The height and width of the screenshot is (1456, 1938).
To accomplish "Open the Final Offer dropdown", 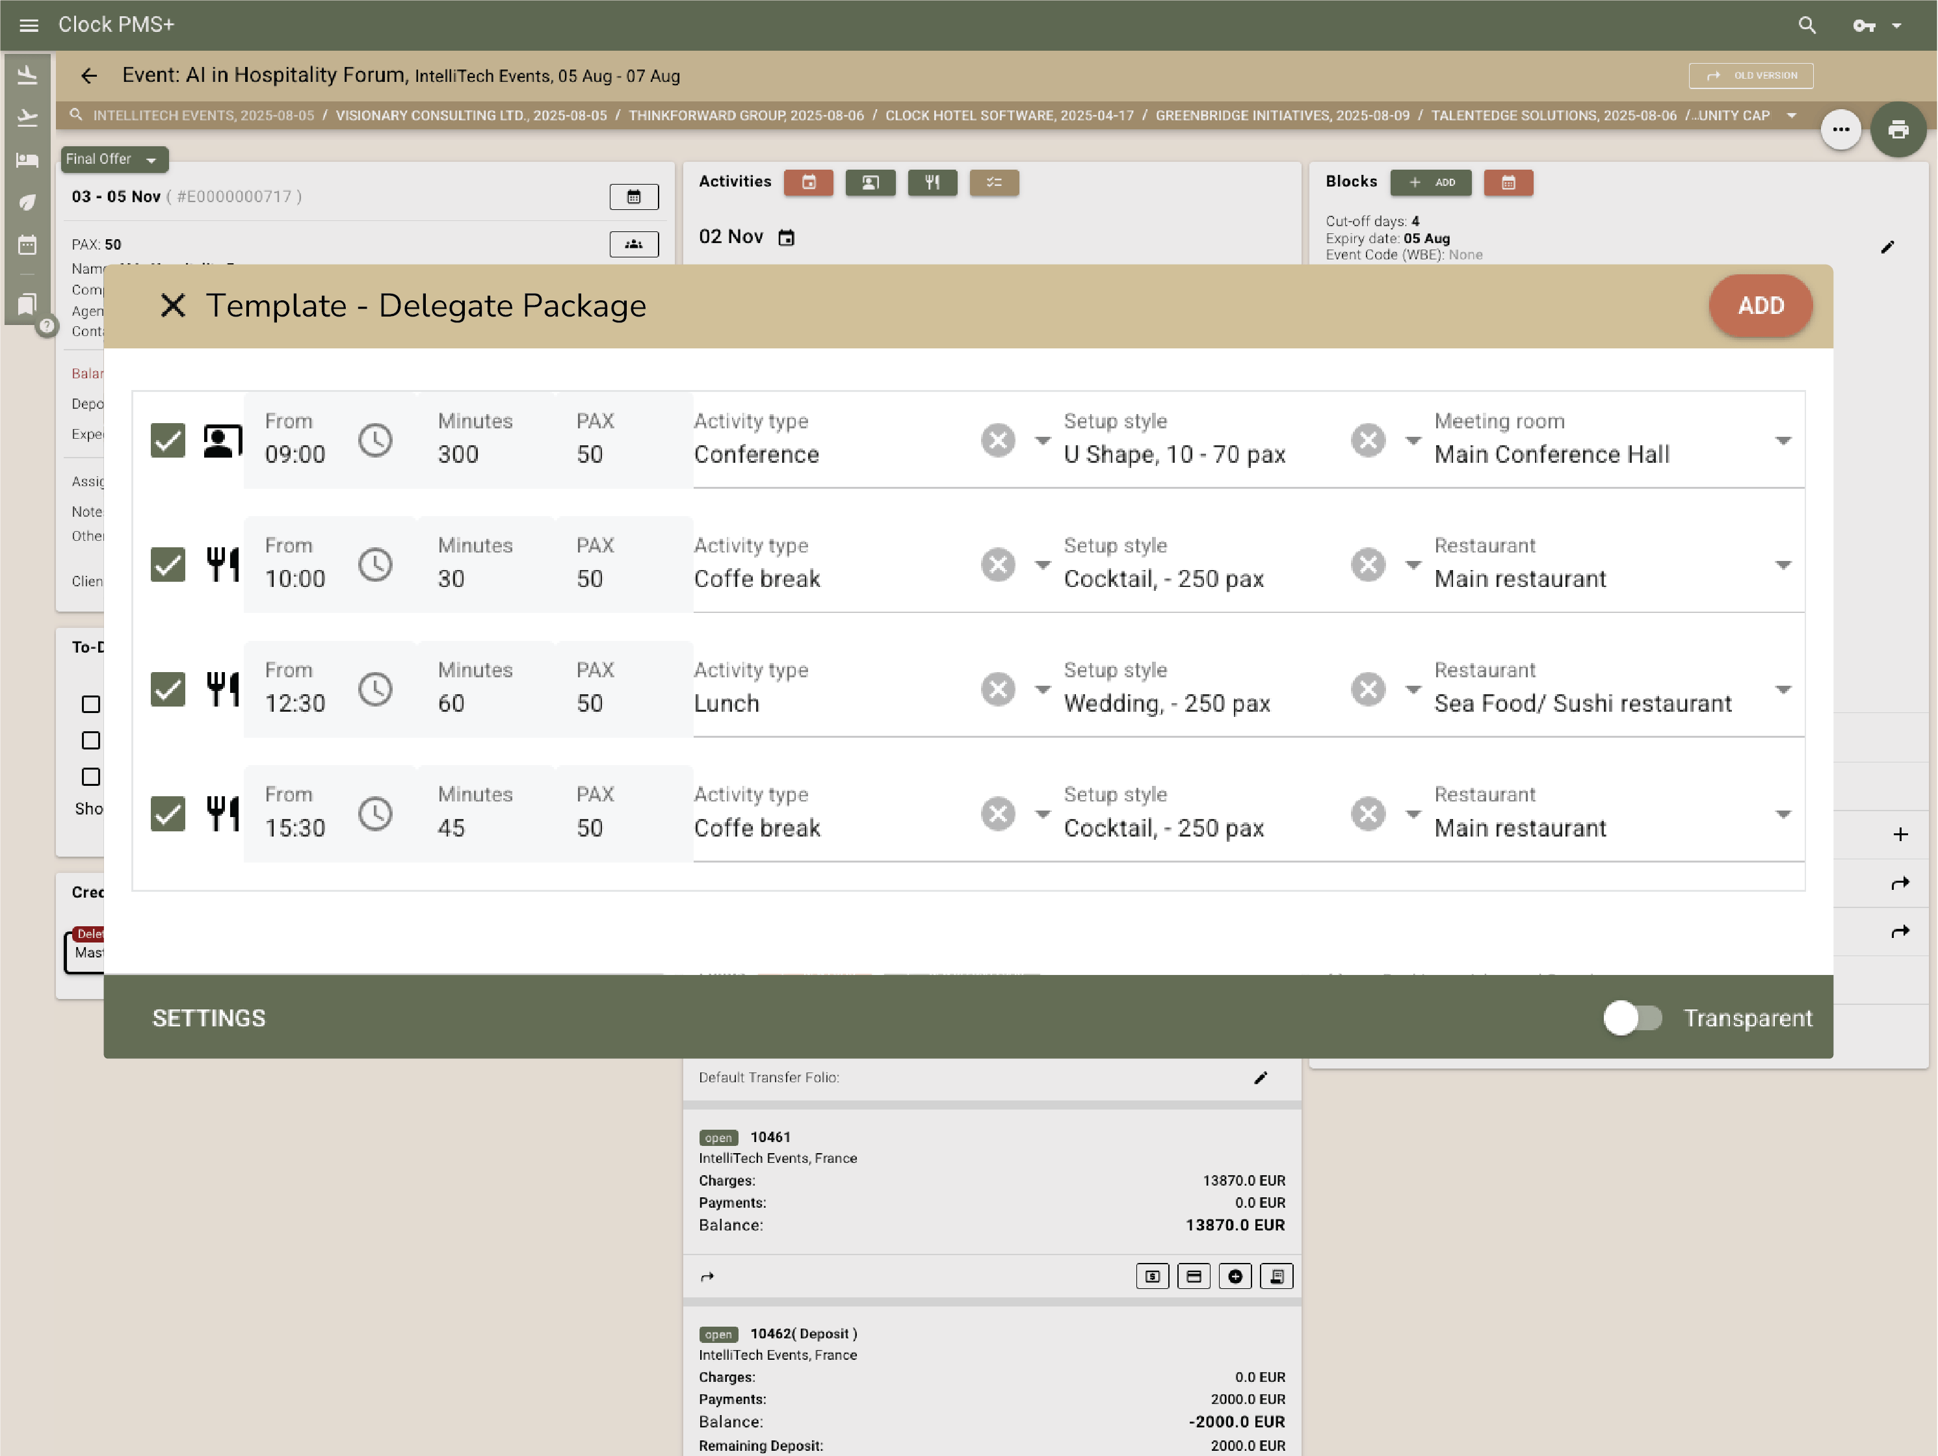I will point(114,159).
